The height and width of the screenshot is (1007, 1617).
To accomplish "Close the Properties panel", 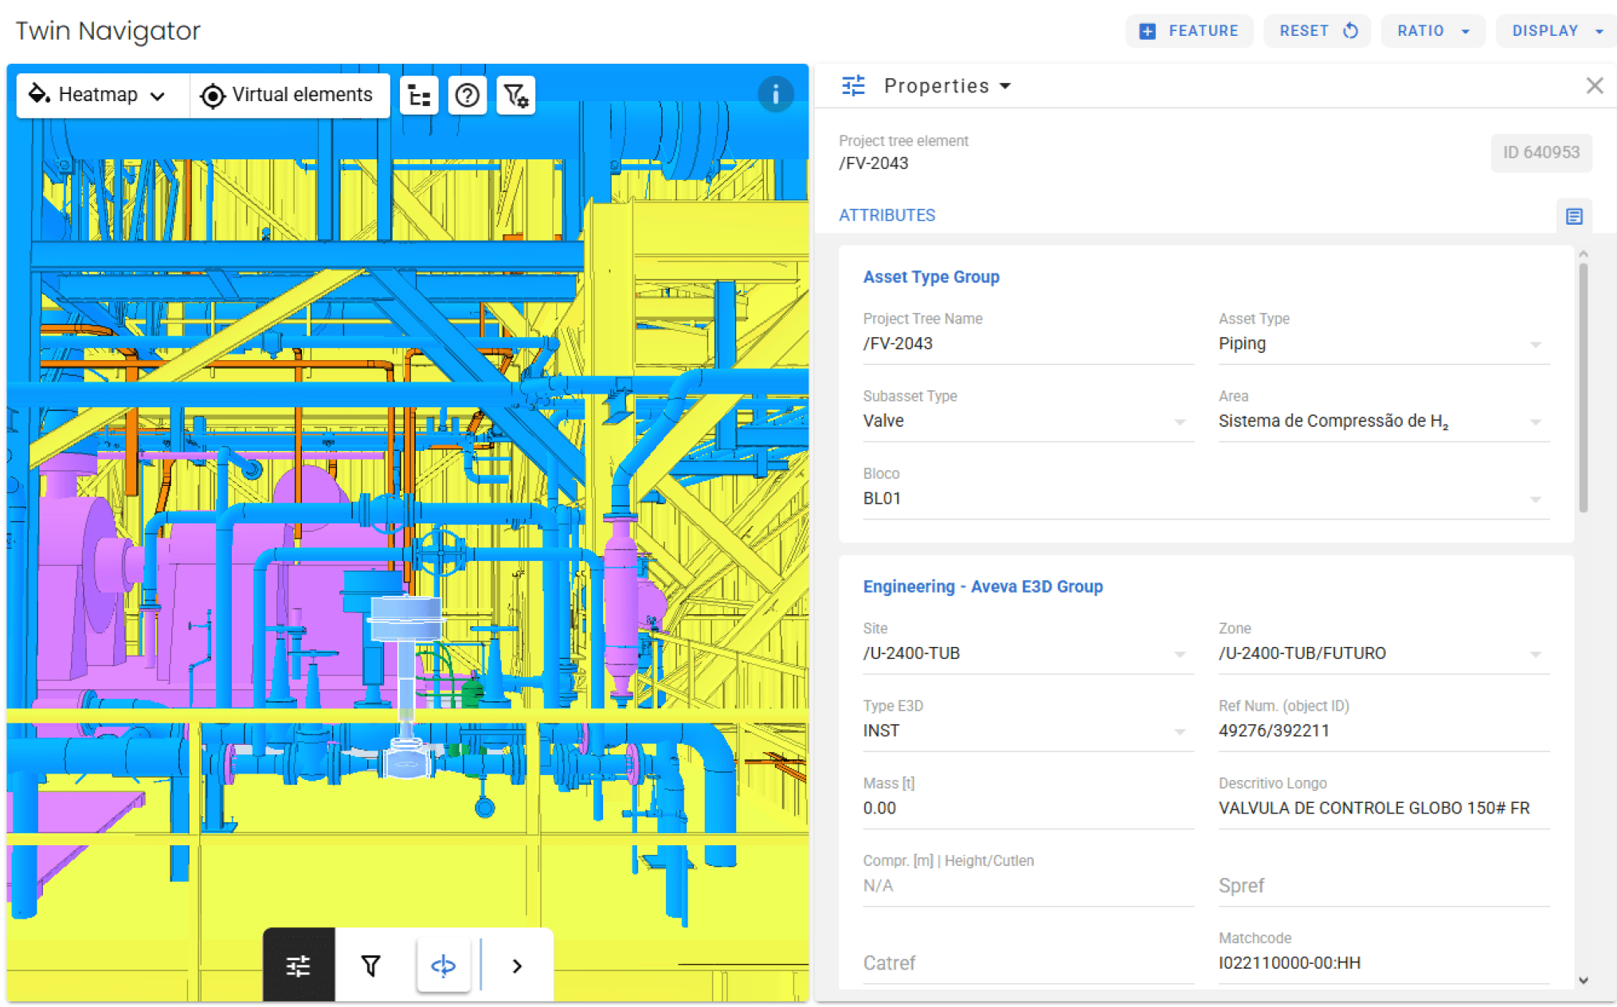I will [1594, 85].
